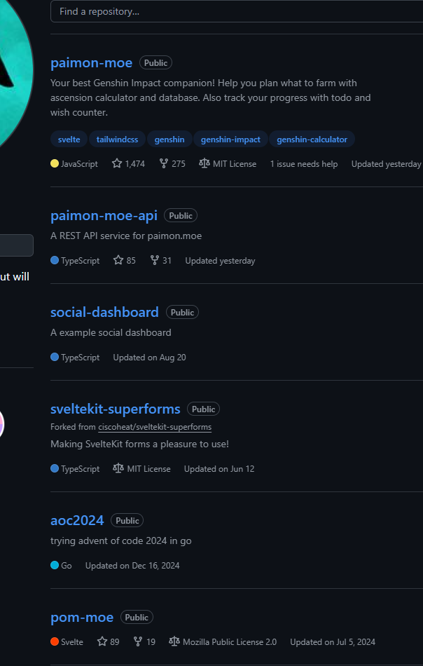Open the pom-moe repository
Viewport: 423px width, 666px height.
[x=82, y=617]
